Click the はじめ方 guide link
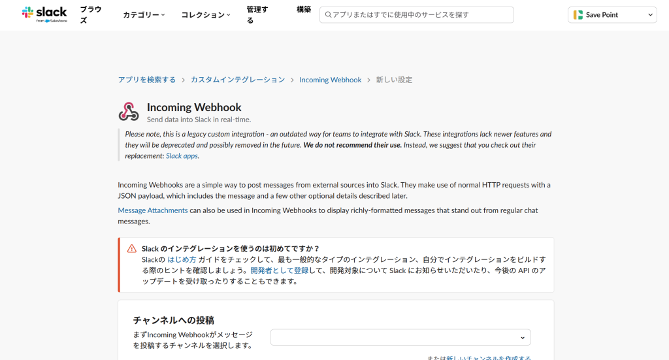This screenshot has width=669, height=360. click(182, 259)
